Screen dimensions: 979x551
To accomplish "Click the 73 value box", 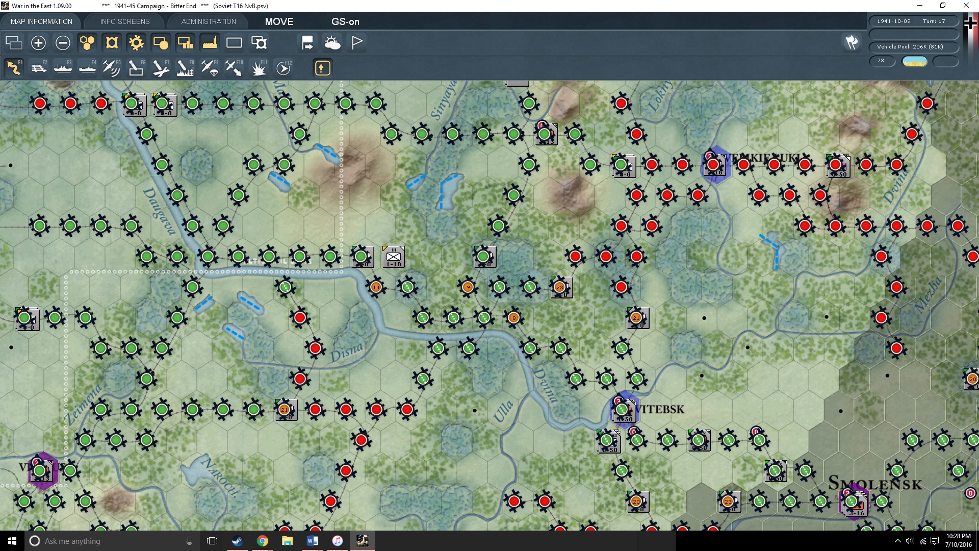I will 882,61.
